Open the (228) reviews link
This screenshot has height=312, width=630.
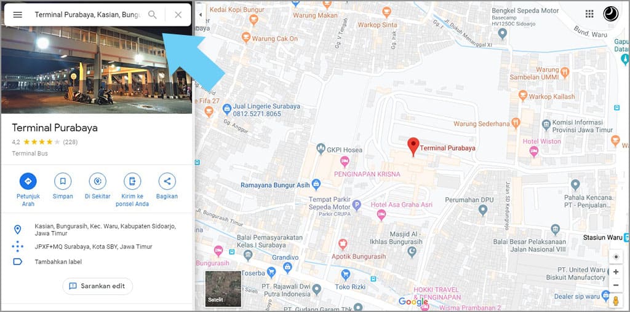click(x=70, y=142)
